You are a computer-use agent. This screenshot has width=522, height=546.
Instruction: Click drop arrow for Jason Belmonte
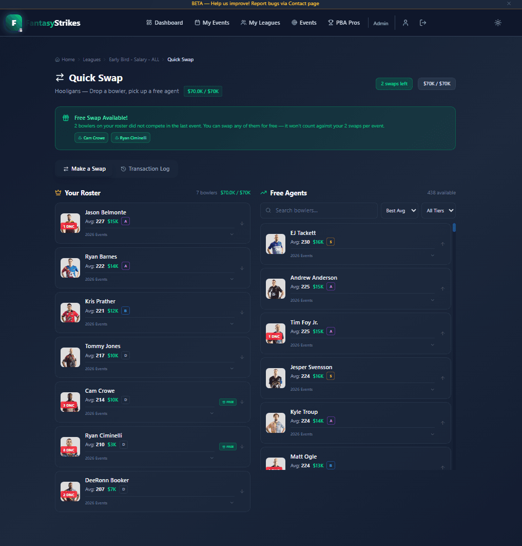pyautogui.click(x=242, y=223)
